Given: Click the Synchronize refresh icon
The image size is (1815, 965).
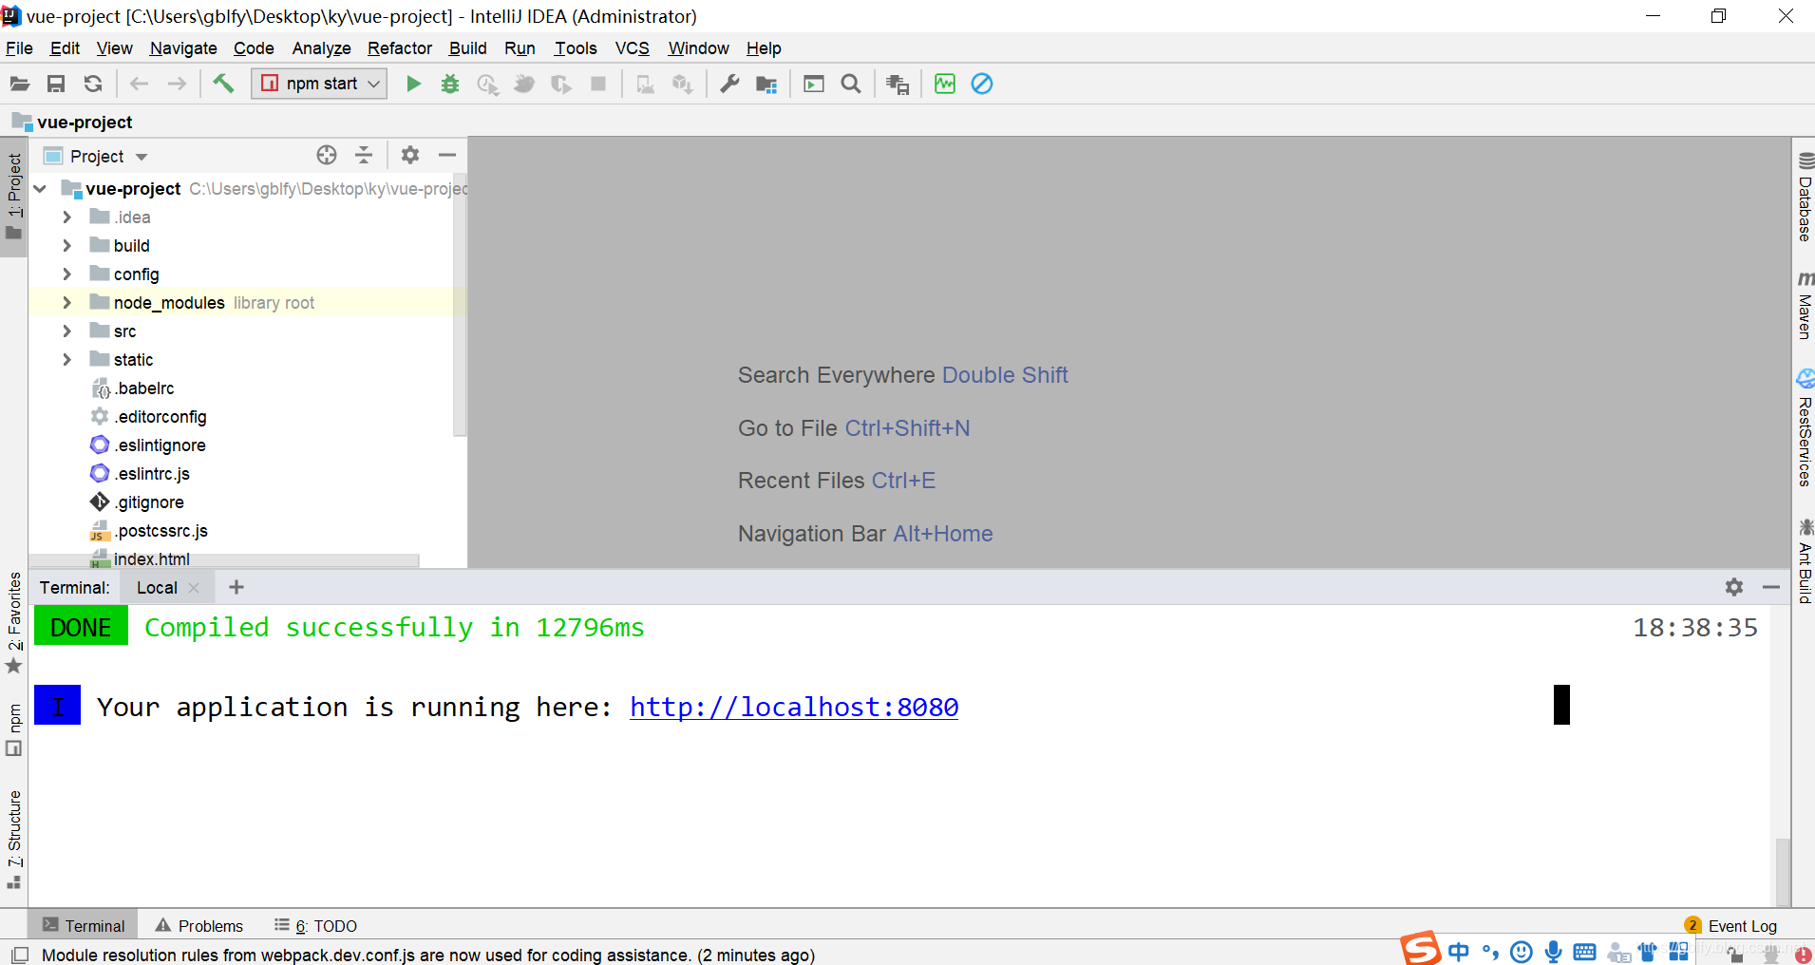Looking at the screenshot, I should [93, 85].
